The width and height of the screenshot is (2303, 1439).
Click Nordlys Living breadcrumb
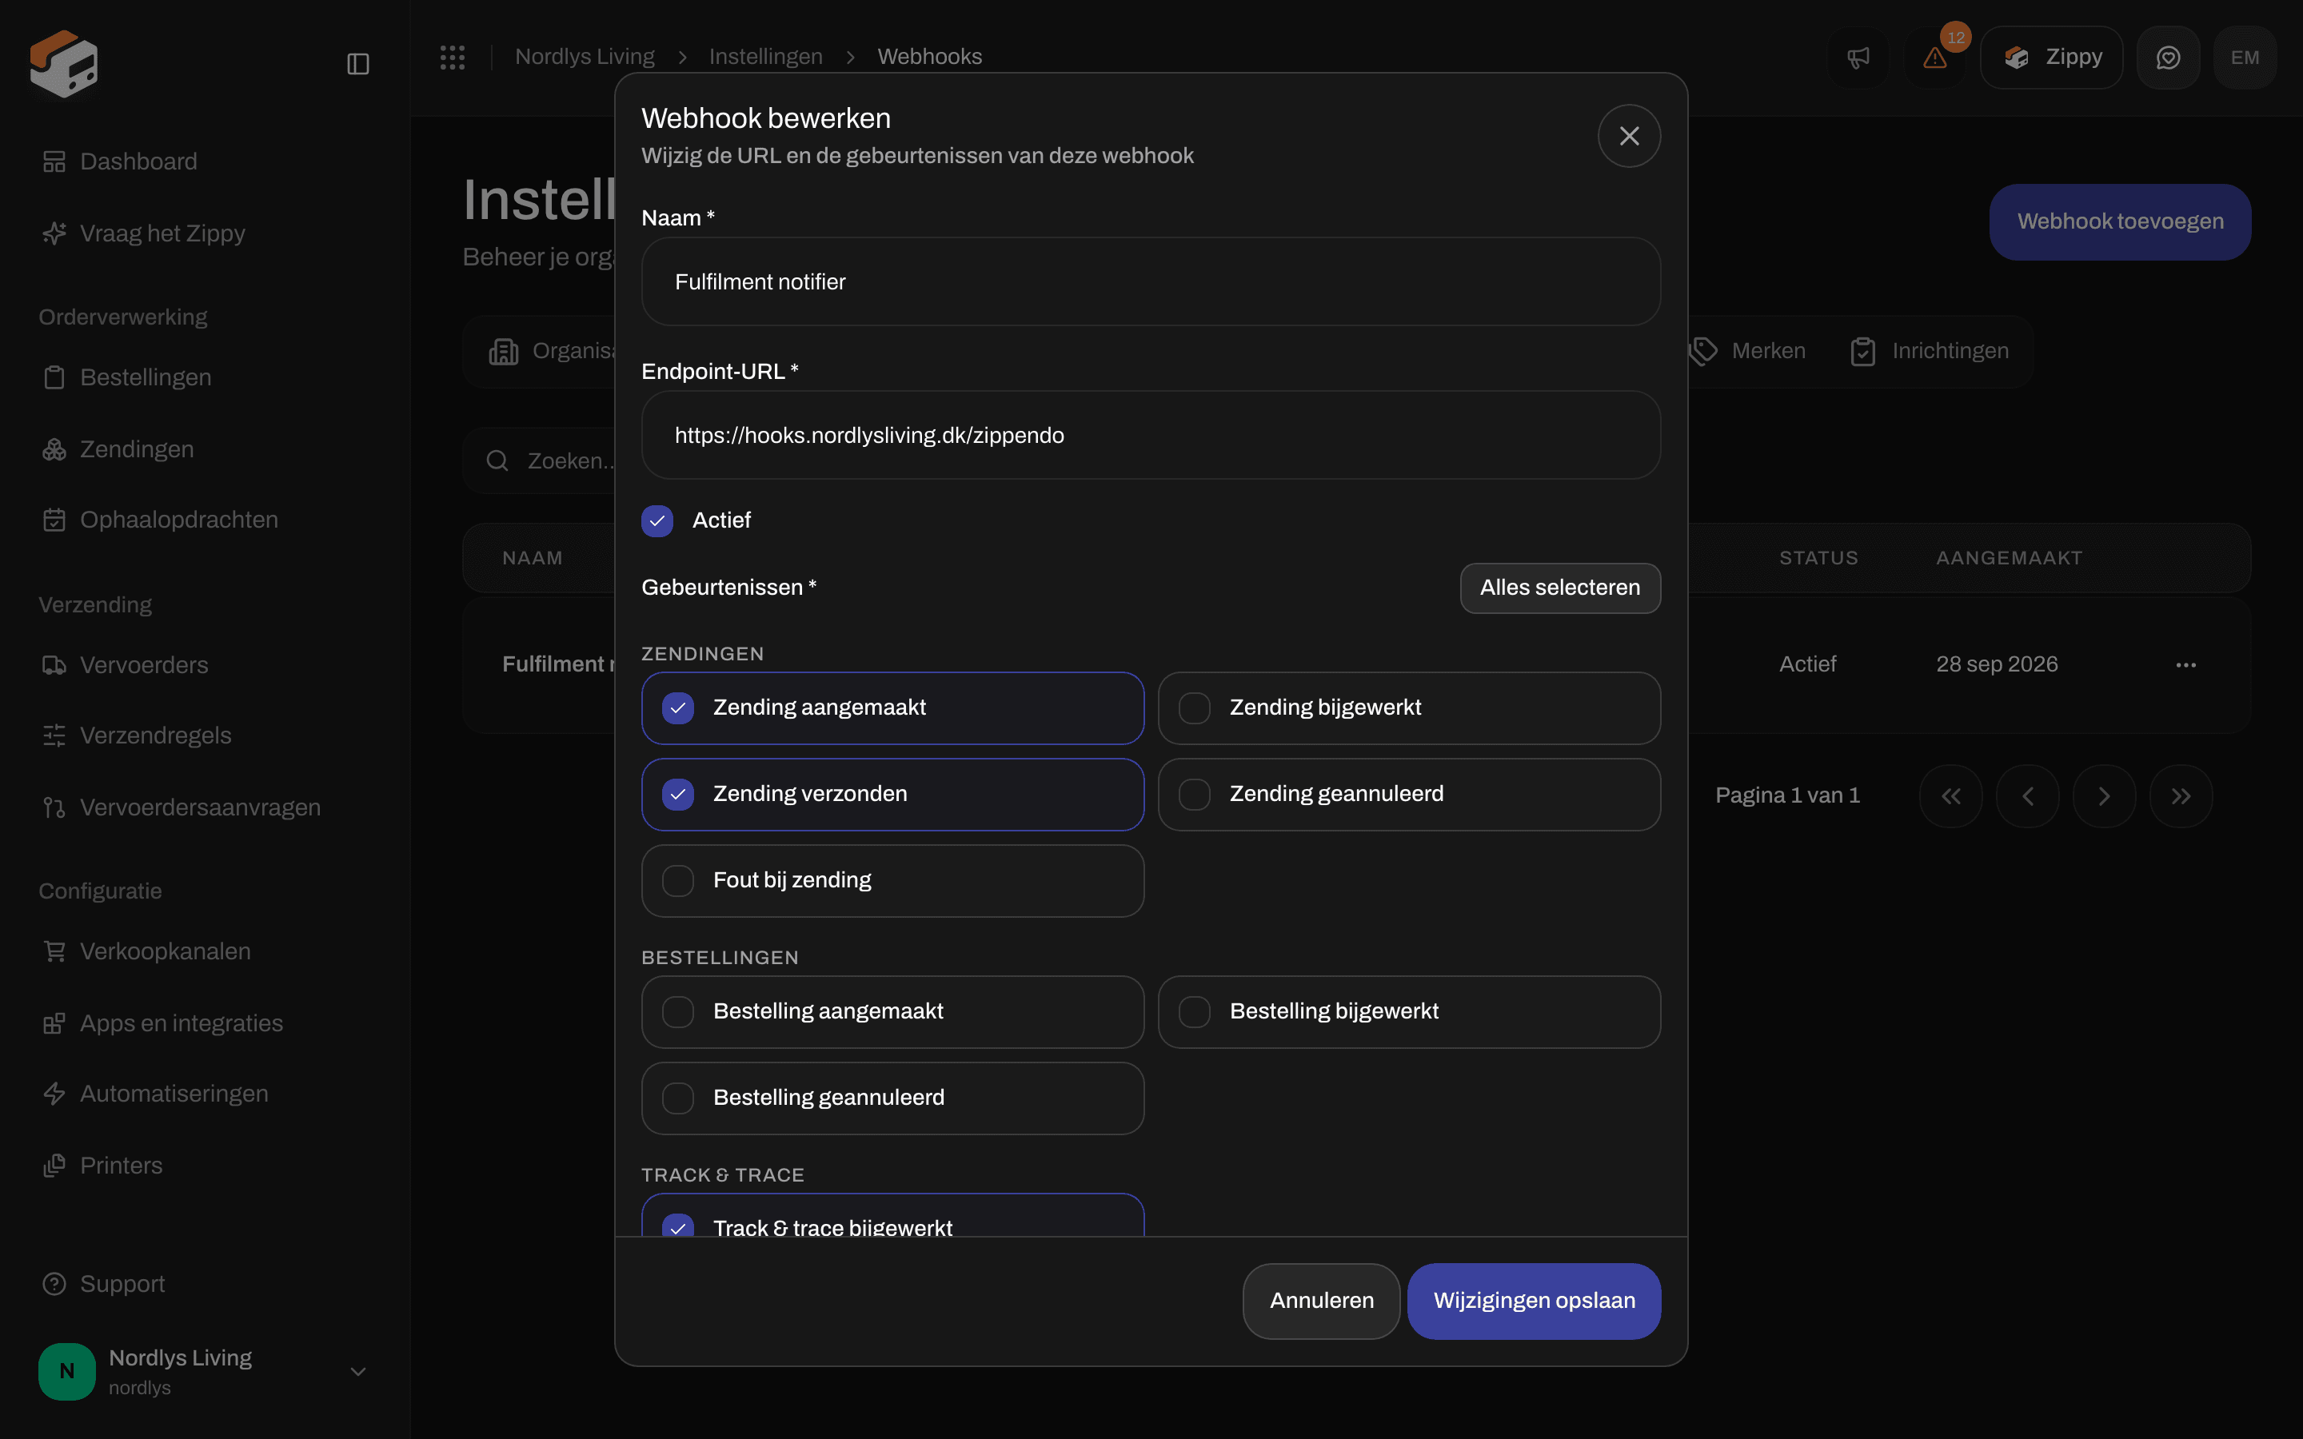[585, 57]
